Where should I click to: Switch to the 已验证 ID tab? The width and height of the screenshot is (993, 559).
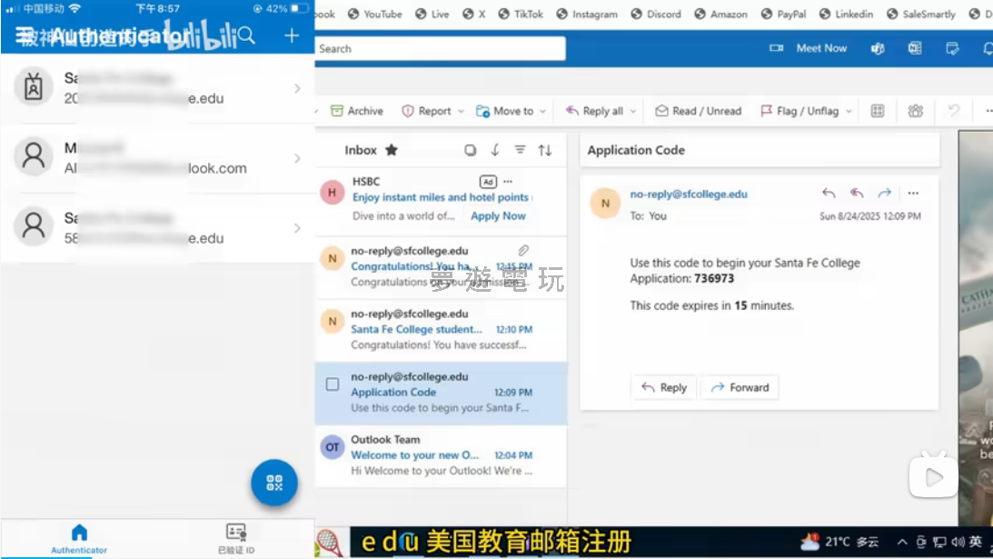(236, 537)
